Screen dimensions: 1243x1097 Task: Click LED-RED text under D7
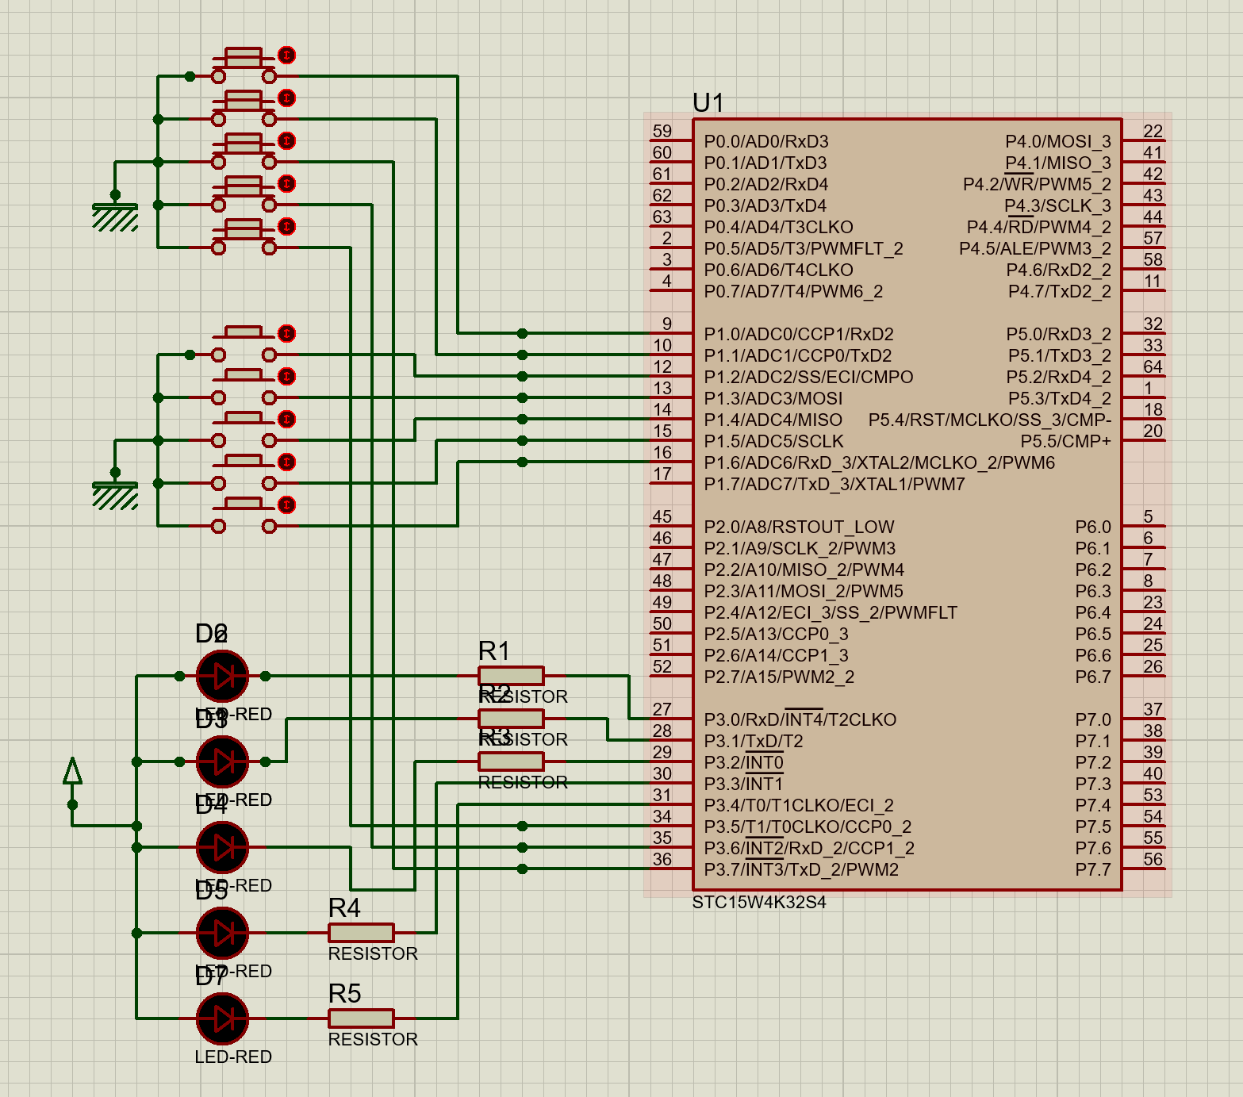pos(233,1057)
